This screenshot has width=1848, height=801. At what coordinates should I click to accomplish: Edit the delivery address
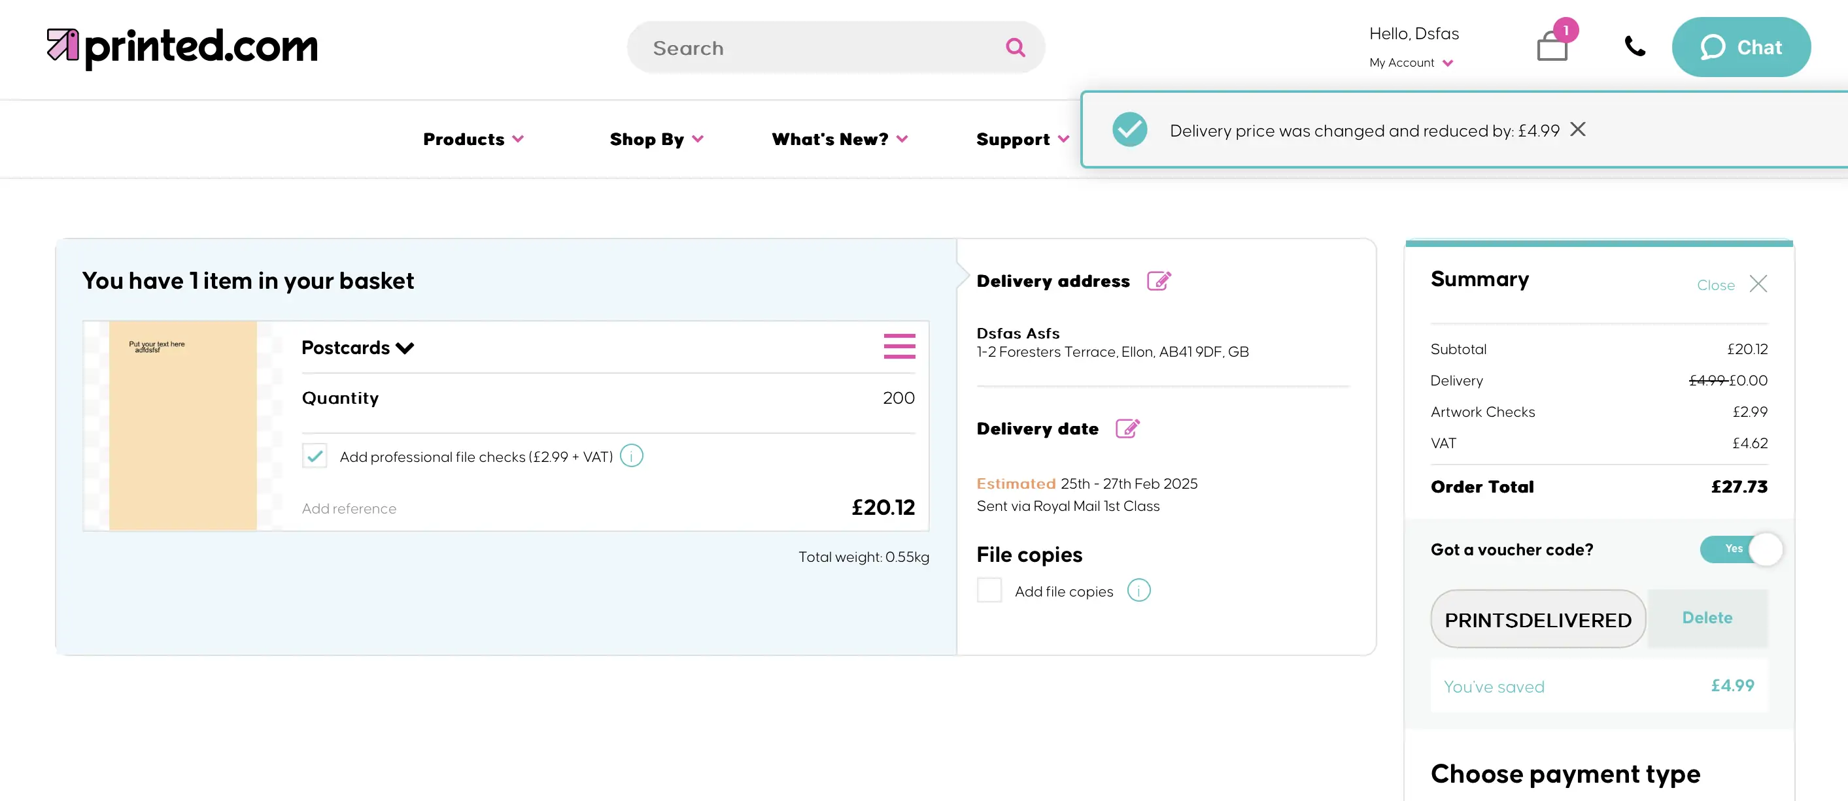point(1159,281)
